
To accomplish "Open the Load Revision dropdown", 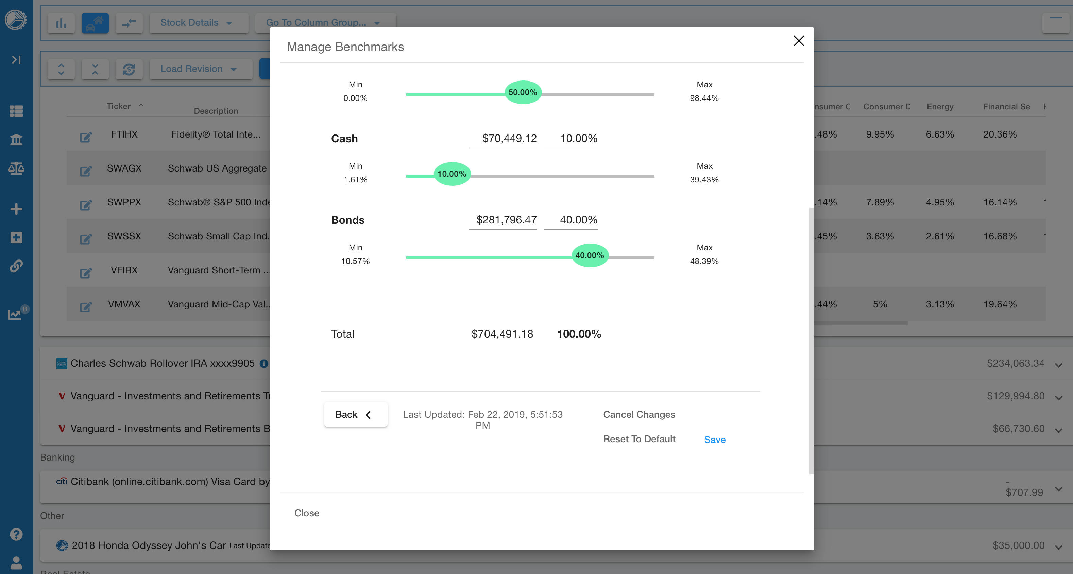I will [199, 69].
